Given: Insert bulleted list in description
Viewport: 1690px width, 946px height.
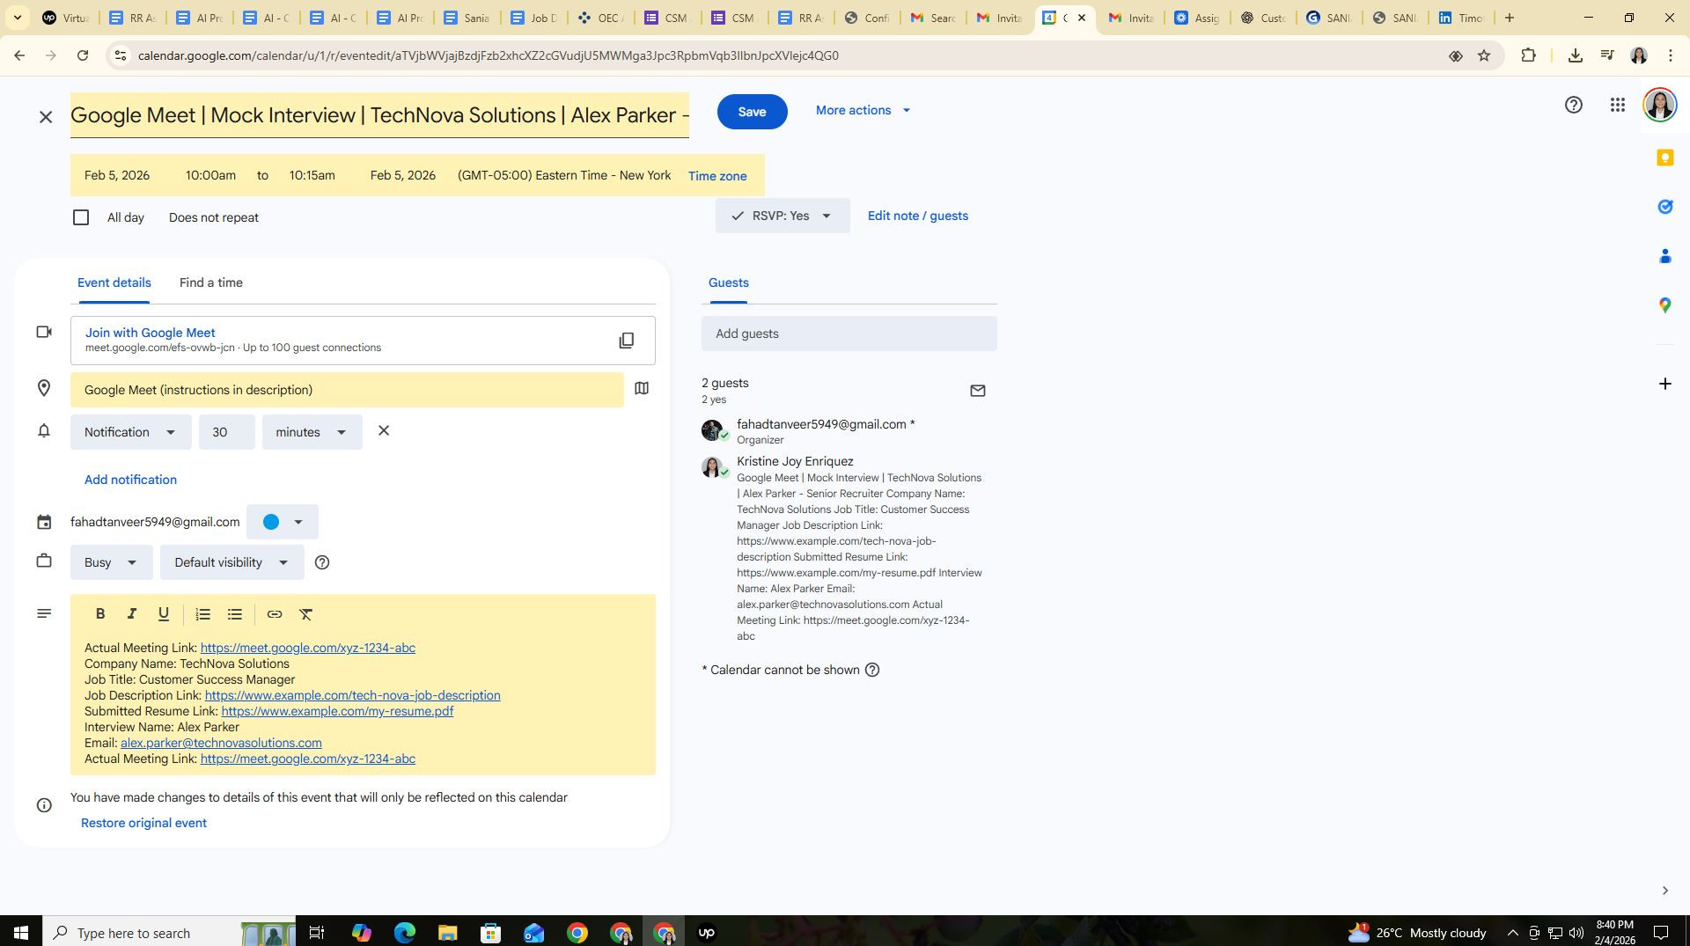Looking at the screenshot, I should 235,614.
